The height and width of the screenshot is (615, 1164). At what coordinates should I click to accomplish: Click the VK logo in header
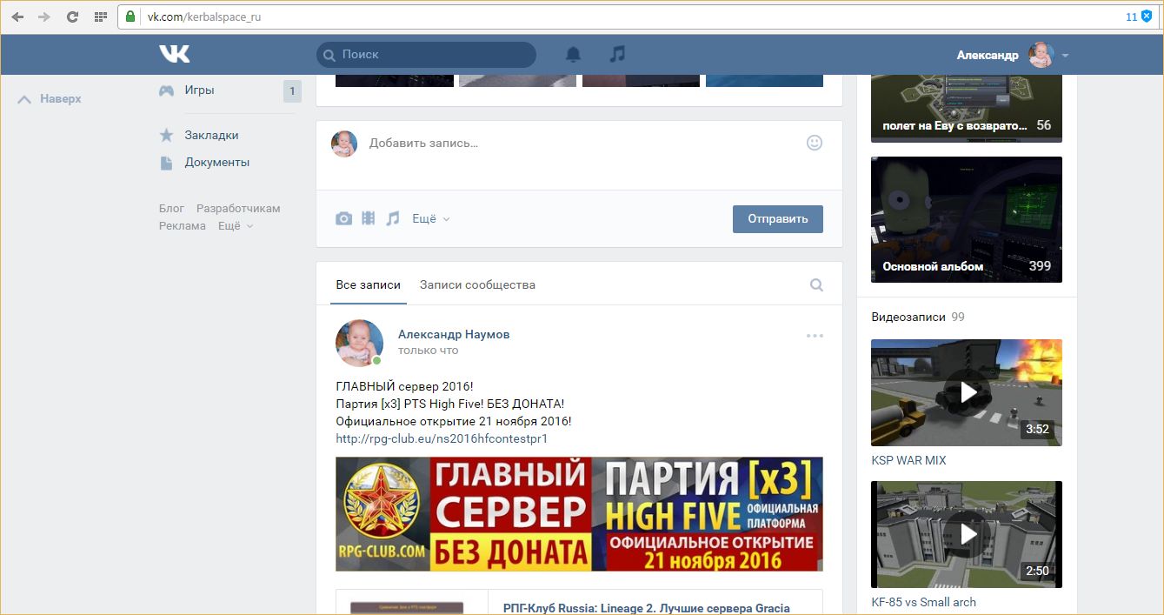tap(174, 54)
